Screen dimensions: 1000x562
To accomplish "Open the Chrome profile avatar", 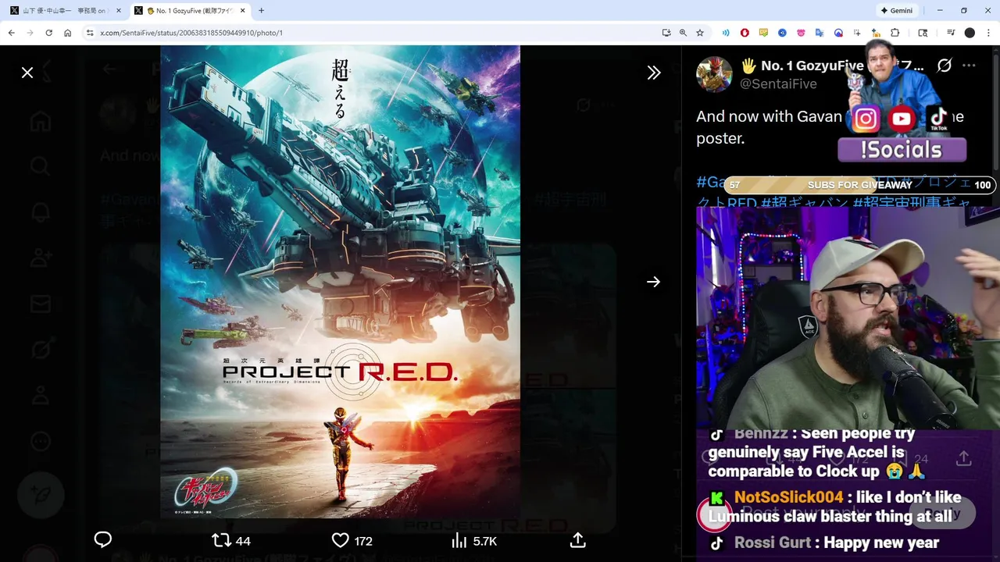I will coord(970,33).
